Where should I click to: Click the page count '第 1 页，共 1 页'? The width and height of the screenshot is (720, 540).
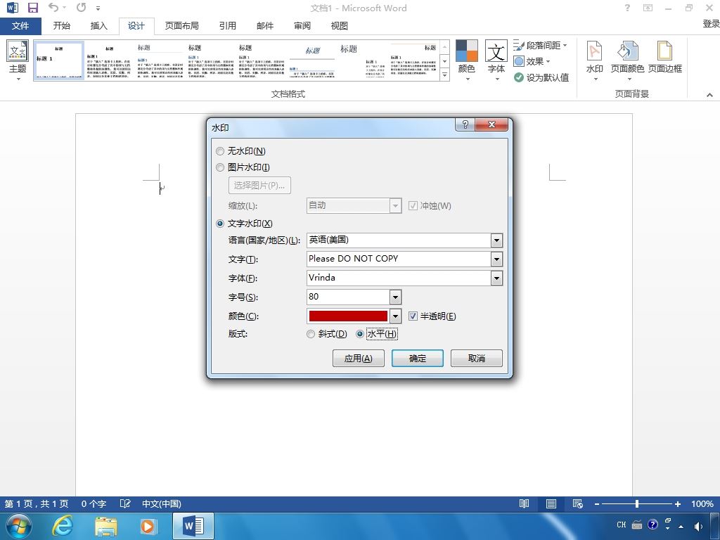(37, 503)
